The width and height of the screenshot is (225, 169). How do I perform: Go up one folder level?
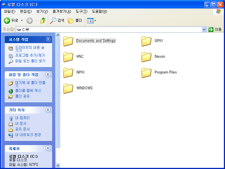pyautogui.click(x=43, y=21)
